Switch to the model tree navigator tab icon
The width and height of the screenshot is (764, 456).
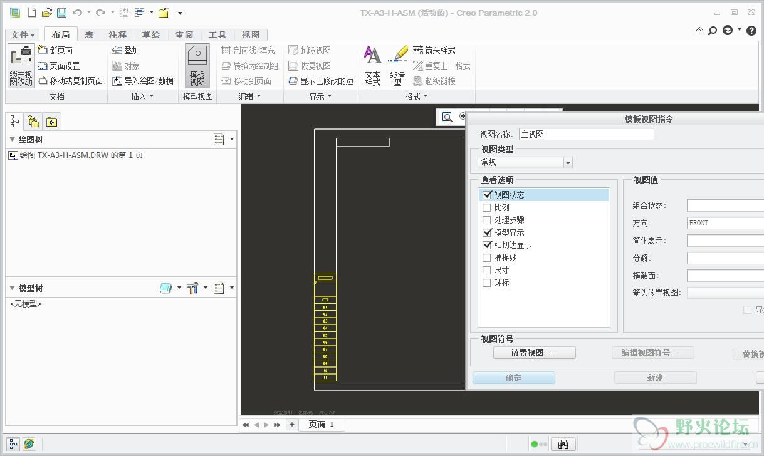(x=15, y=122)
